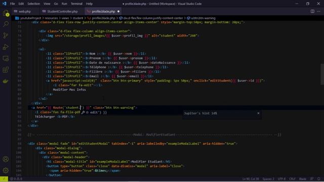The image size is (324, 182).
Task: Click 'fas fa-file-pdf' class on line 91
Action: tap(66, 112)
